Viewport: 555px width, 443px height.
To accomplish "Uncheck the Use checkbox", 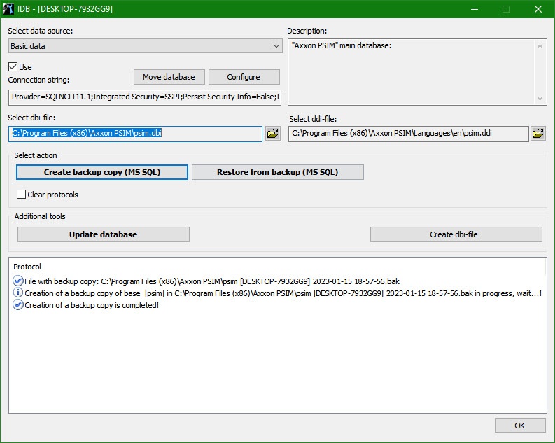I will pyautogui.click(x=13, y=67).
